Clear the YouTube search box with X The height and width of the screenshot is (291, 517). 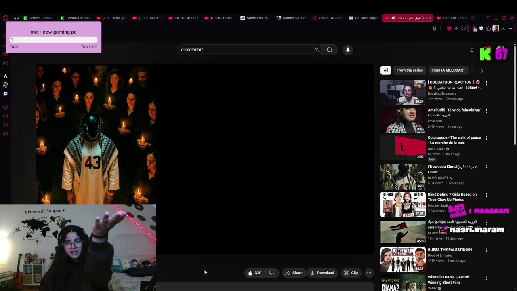pyautogui.click(x=317, y=50)
